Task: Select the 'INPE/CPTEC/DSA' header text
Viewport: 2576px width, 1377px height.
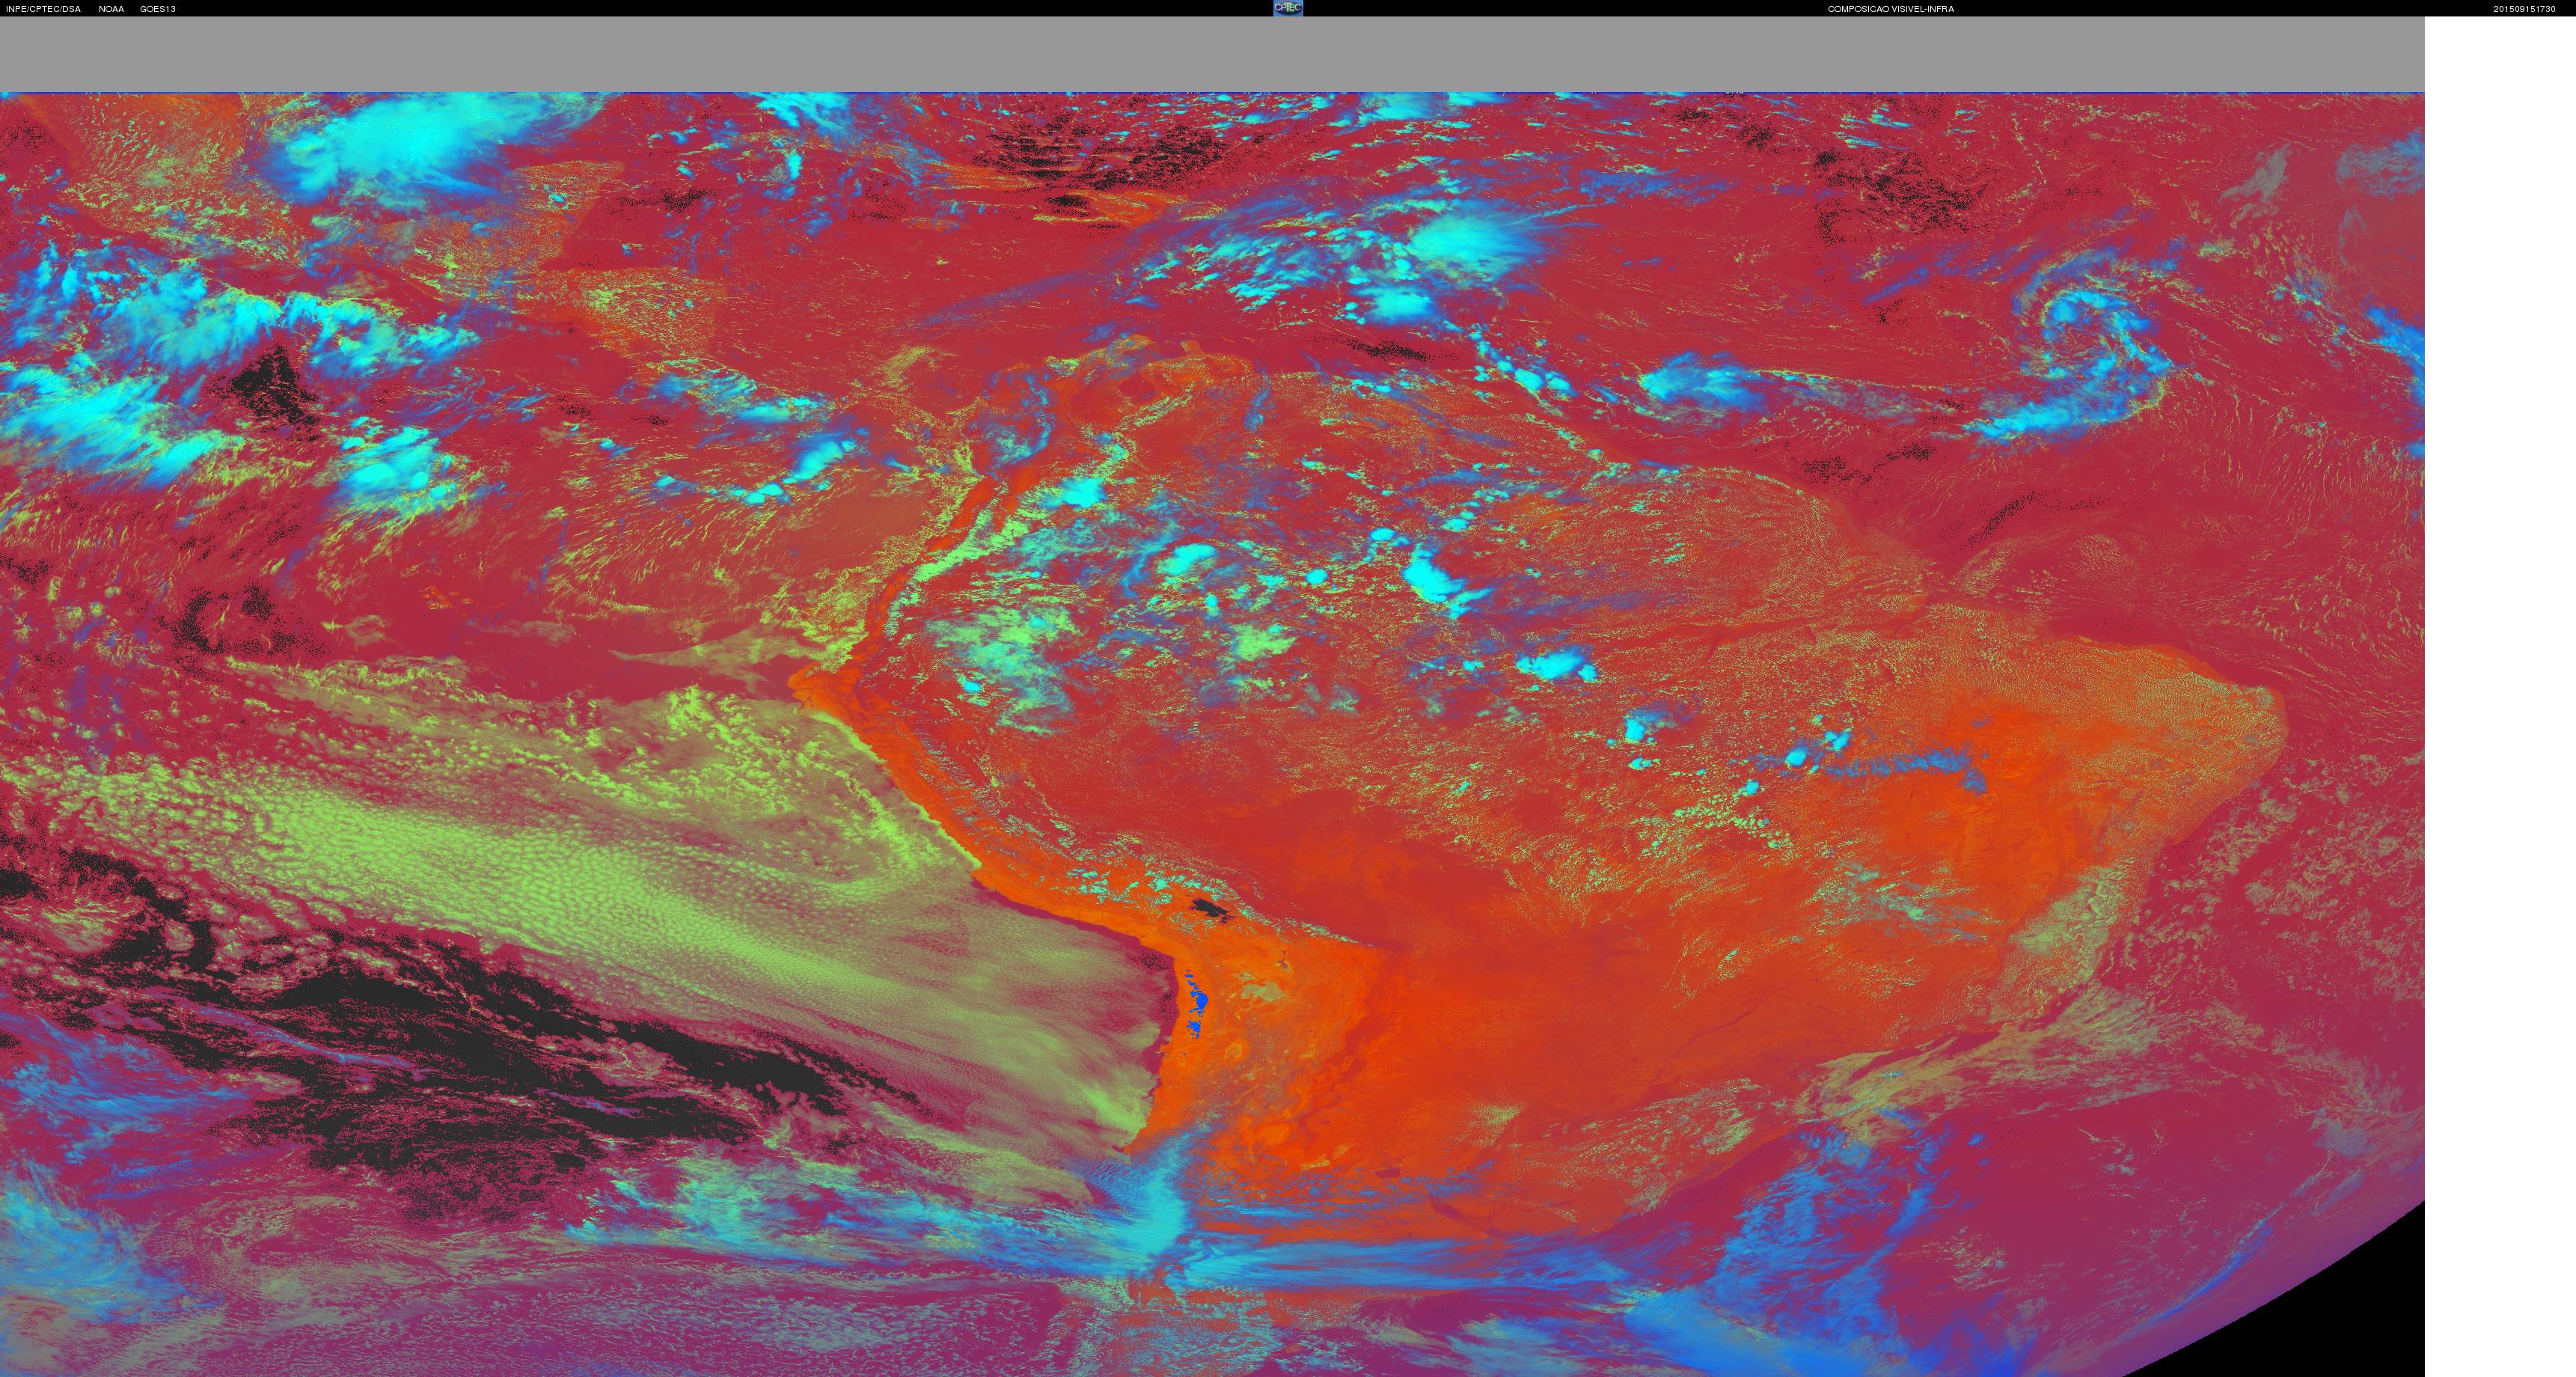Action: click(x=43, y=9)
